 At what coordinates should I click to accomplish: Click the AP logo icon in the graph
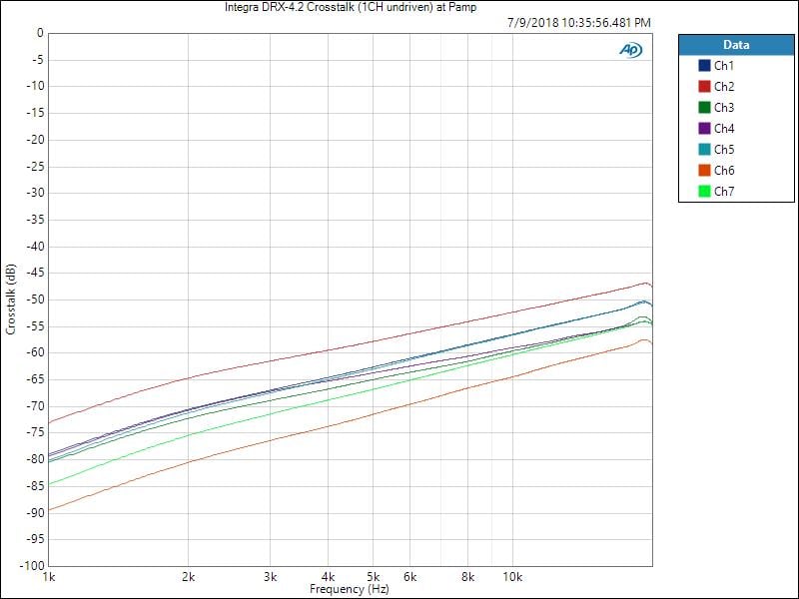point(630,50)
